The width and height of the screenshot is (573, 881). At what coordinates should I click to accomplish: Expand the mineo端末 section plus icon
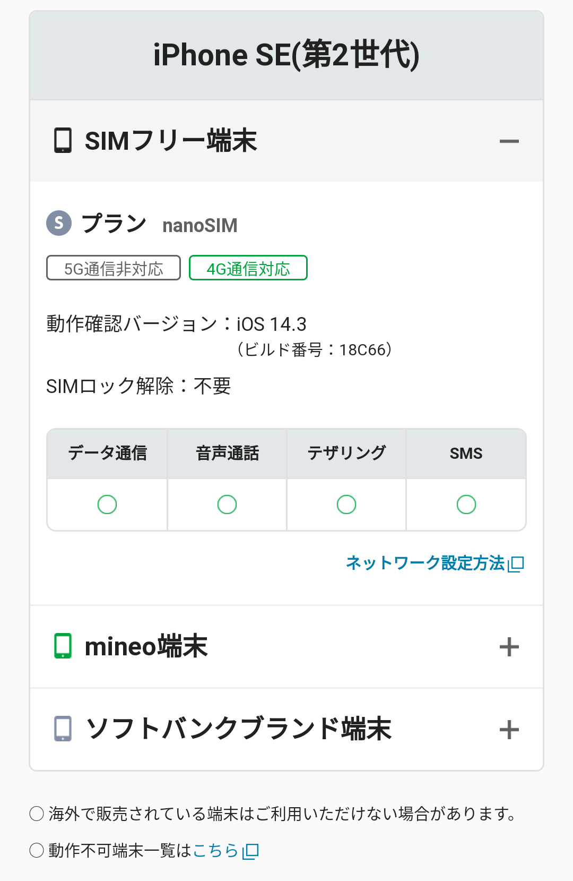pyautogui.click(x=509, y=647)
